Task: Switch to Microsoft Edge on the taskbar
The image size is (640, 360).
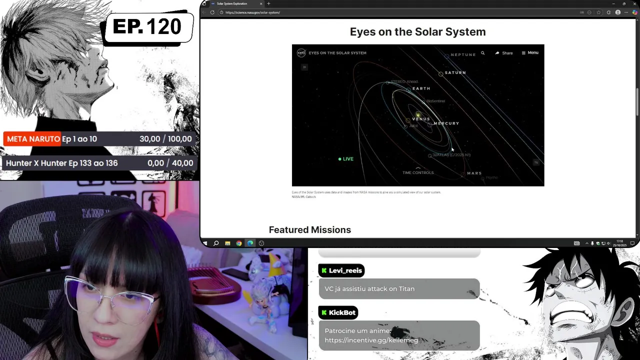Action: (x=250, y=243)
